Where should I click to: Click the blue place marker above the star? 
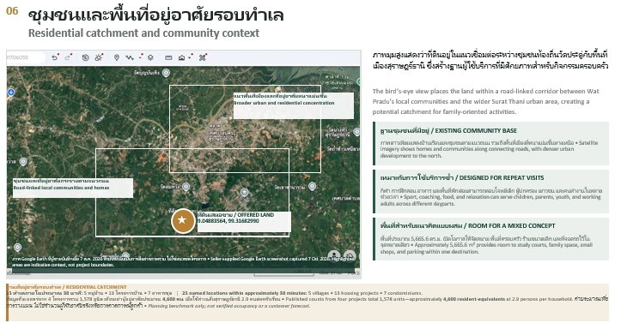click(244, 193)
